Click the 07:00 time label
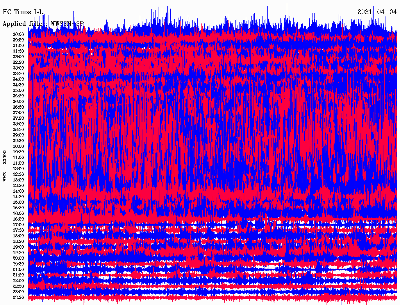Image resolution: width=400 pixels, height=305 pixels. (x=18, y=113)
